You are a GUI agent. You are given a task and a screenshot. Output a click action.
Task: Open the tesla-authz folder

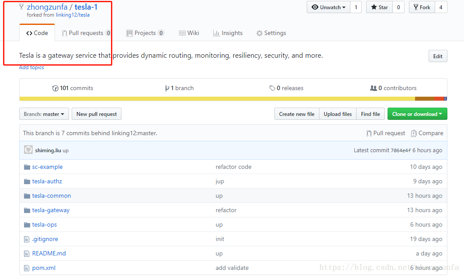point(47,182)
